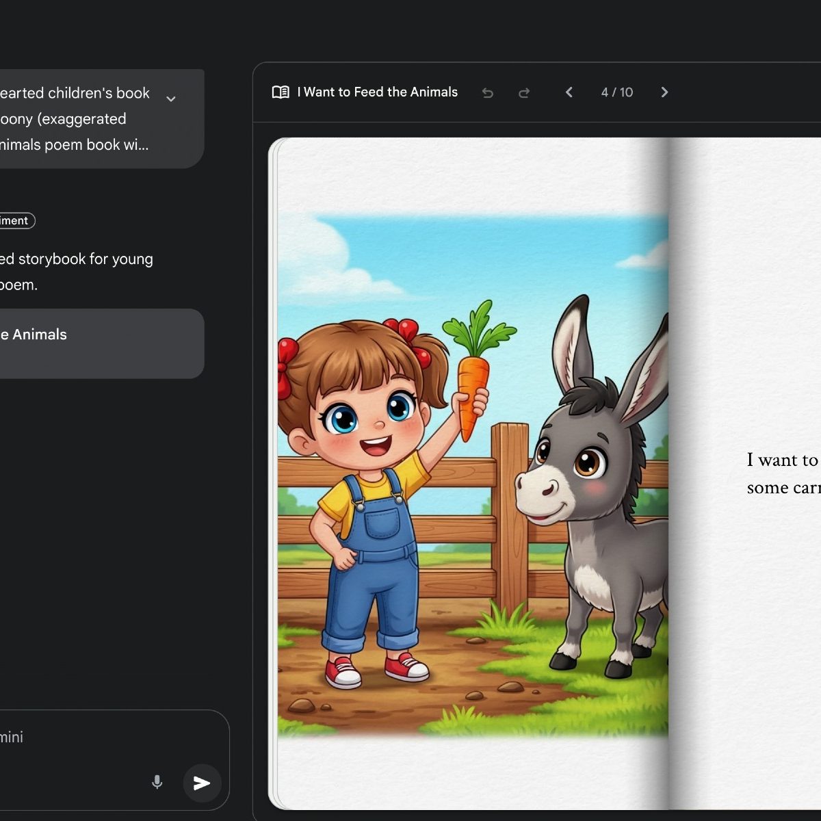This screenshot has height=821, width=821.
Task: Click the open book icon beside the title
Action: (281, 92)
